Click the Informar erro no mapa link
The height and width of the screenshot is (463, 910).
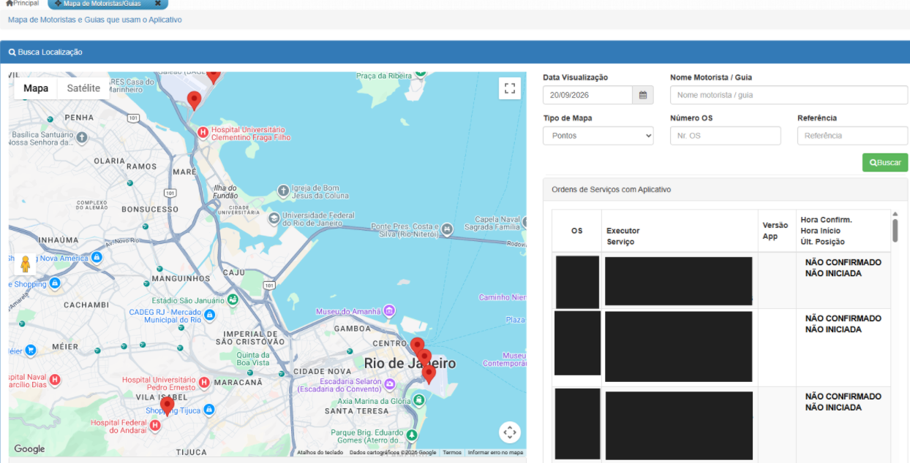(495, 453)
